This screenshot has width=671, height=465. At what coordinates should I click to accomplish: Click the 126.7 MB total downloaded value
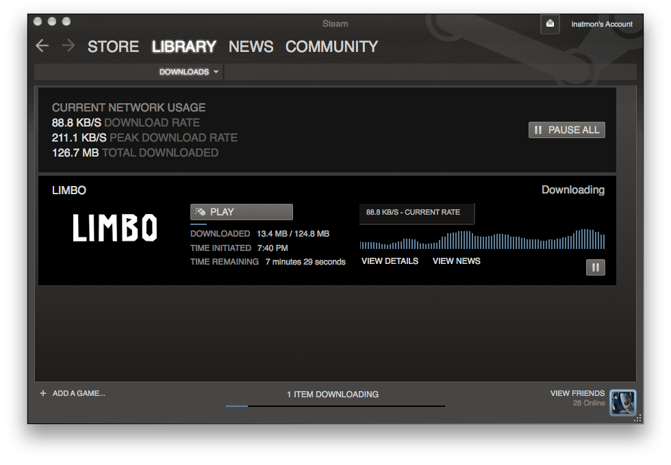click(75, 152)
